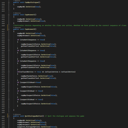The image size is (128, 128).
Task: Click isClue12Active in the line 670 condition
Action: point(68,72)
